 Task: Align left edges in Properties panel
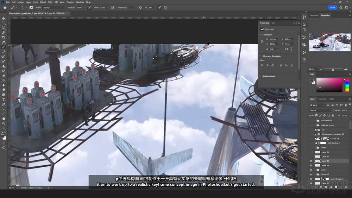[x=262, y=65]
